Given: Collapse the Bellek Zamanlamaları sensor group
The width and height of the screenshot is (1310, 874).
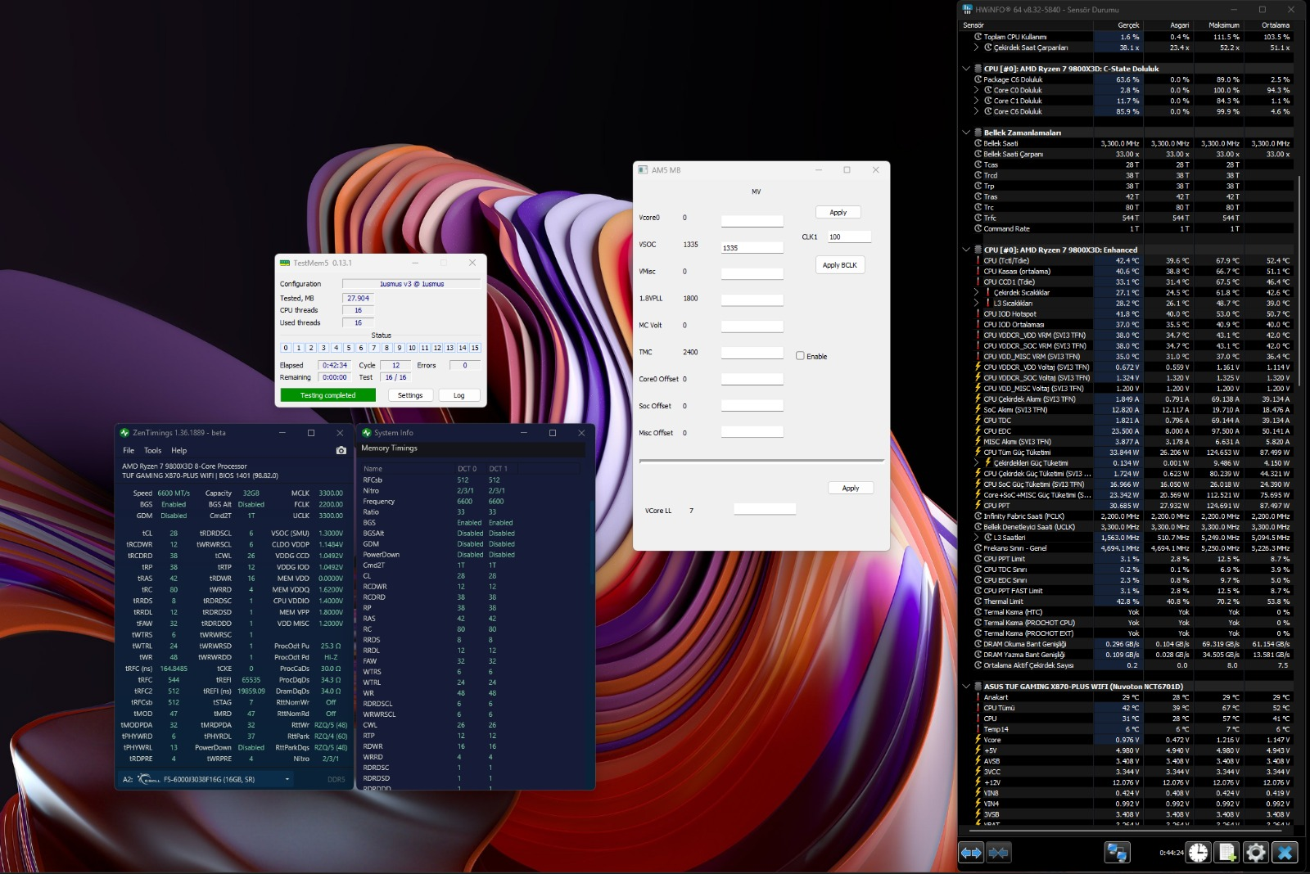Looking at the screenshot, I should pyautogui.click(x=966, y=133).
